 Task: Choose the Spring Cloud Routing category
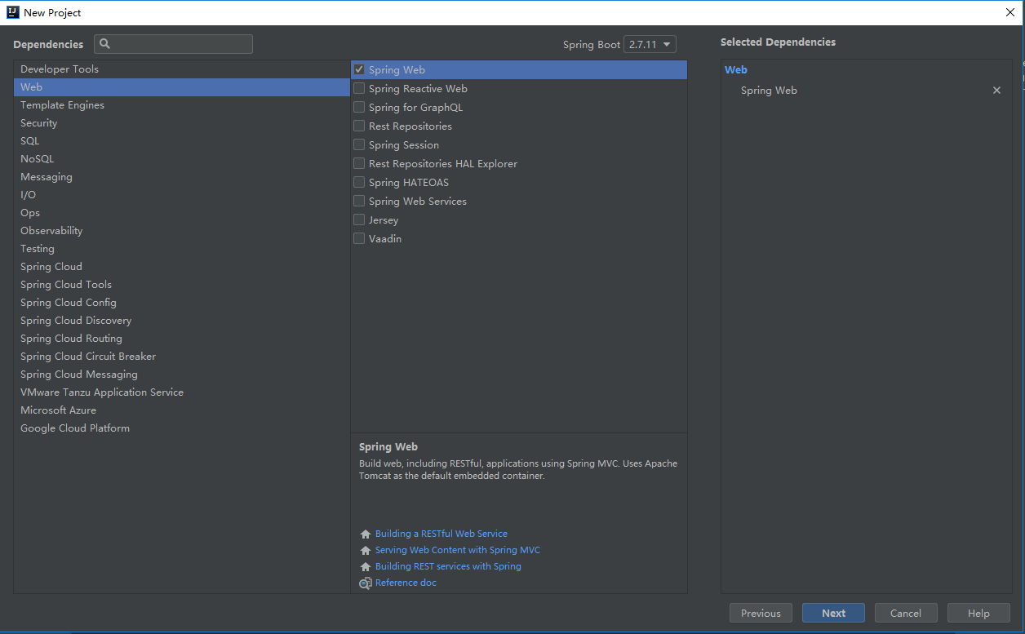(71, 339)
